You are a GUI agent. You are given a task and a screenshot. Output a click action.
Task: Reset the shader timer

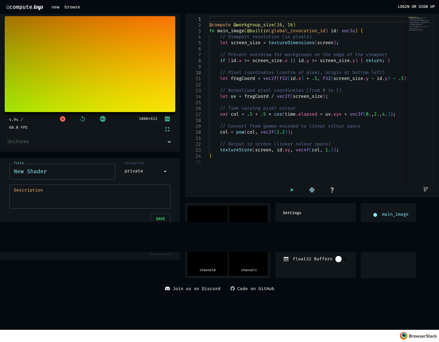click(x=83, y=119)
